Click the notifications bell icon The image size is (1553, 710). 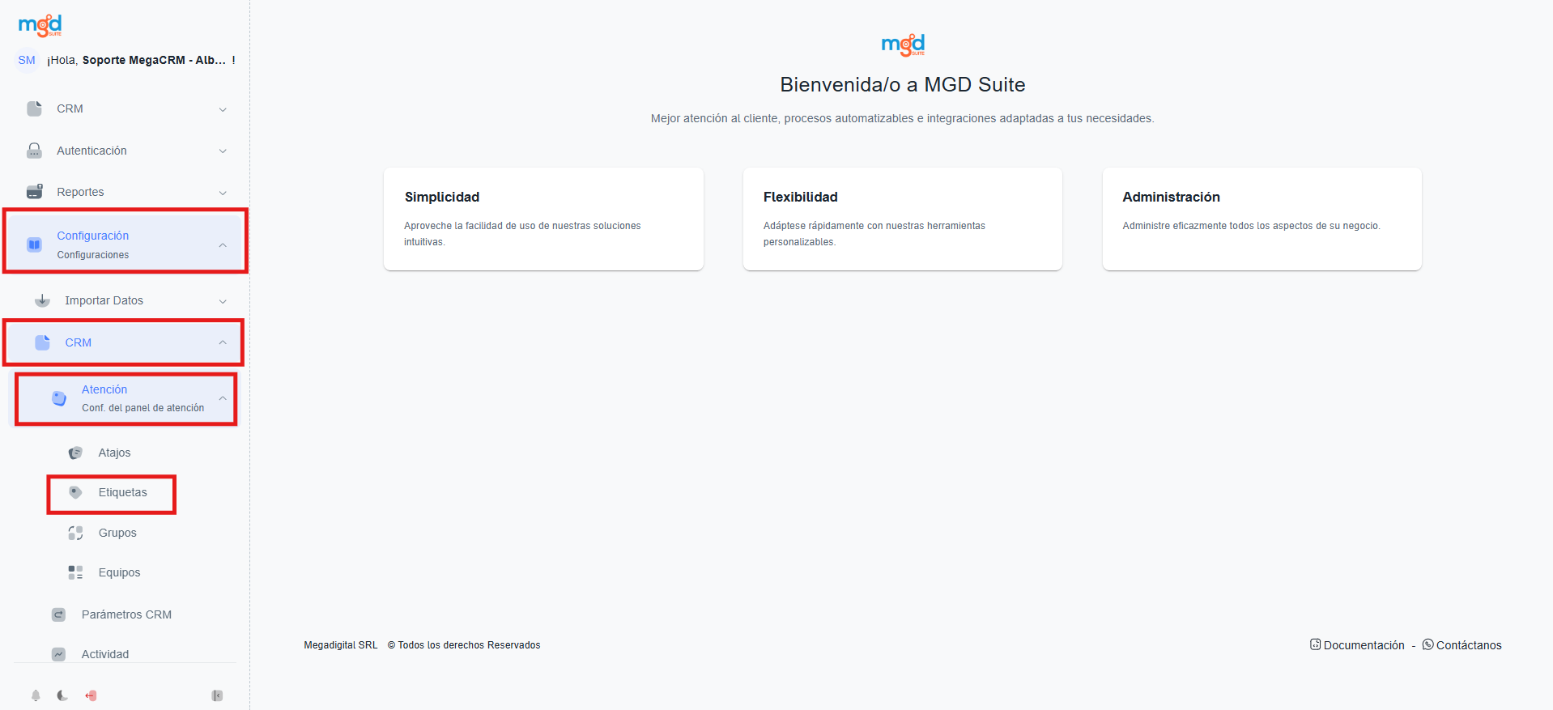pos(36,695)
